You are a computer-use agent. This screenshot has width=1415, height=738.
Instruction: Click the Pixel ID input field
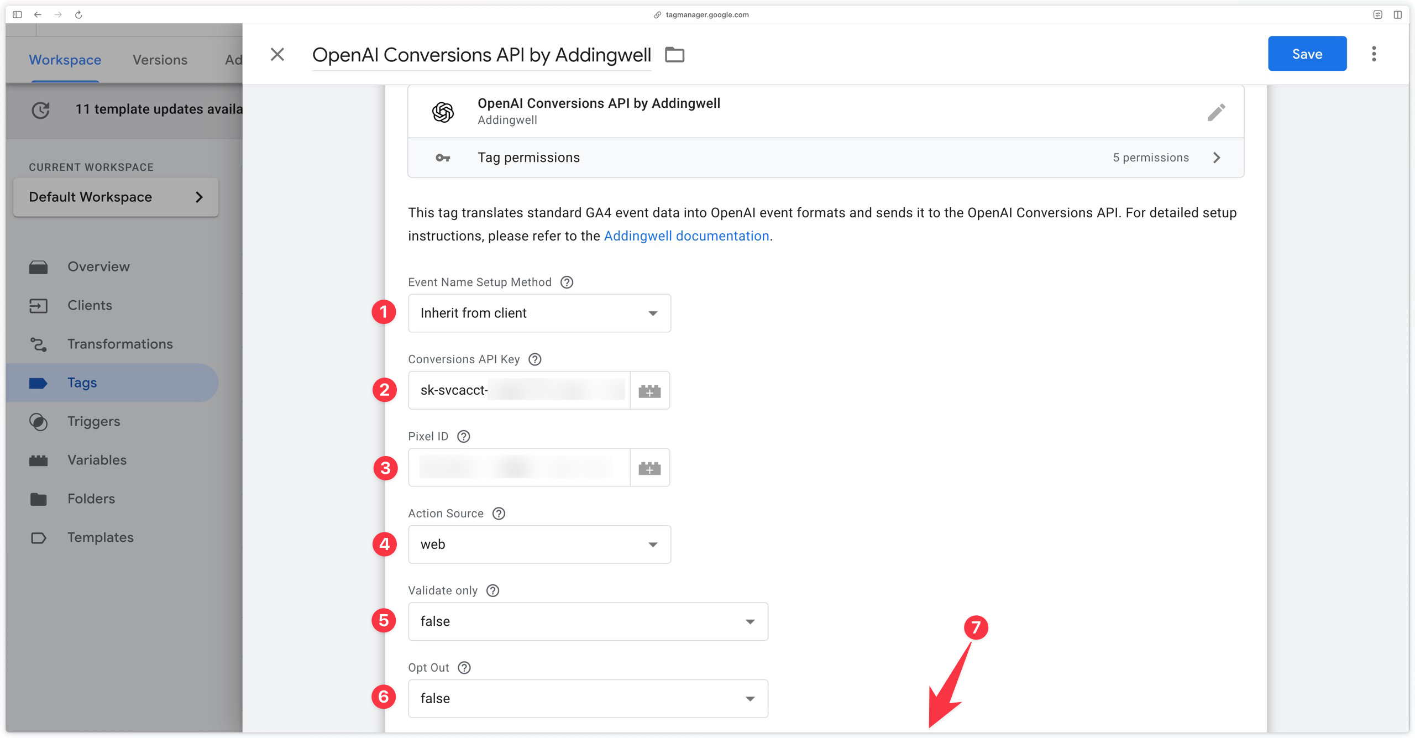(519, 468)
